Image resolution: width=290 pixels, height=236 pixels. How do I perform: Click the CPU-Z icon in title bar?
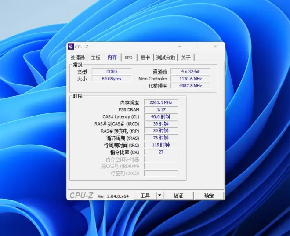(x=71, y=47)
